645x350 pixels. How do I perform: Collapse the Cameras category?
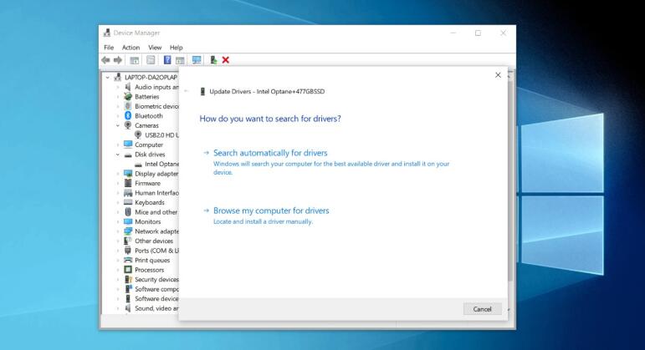118,125
